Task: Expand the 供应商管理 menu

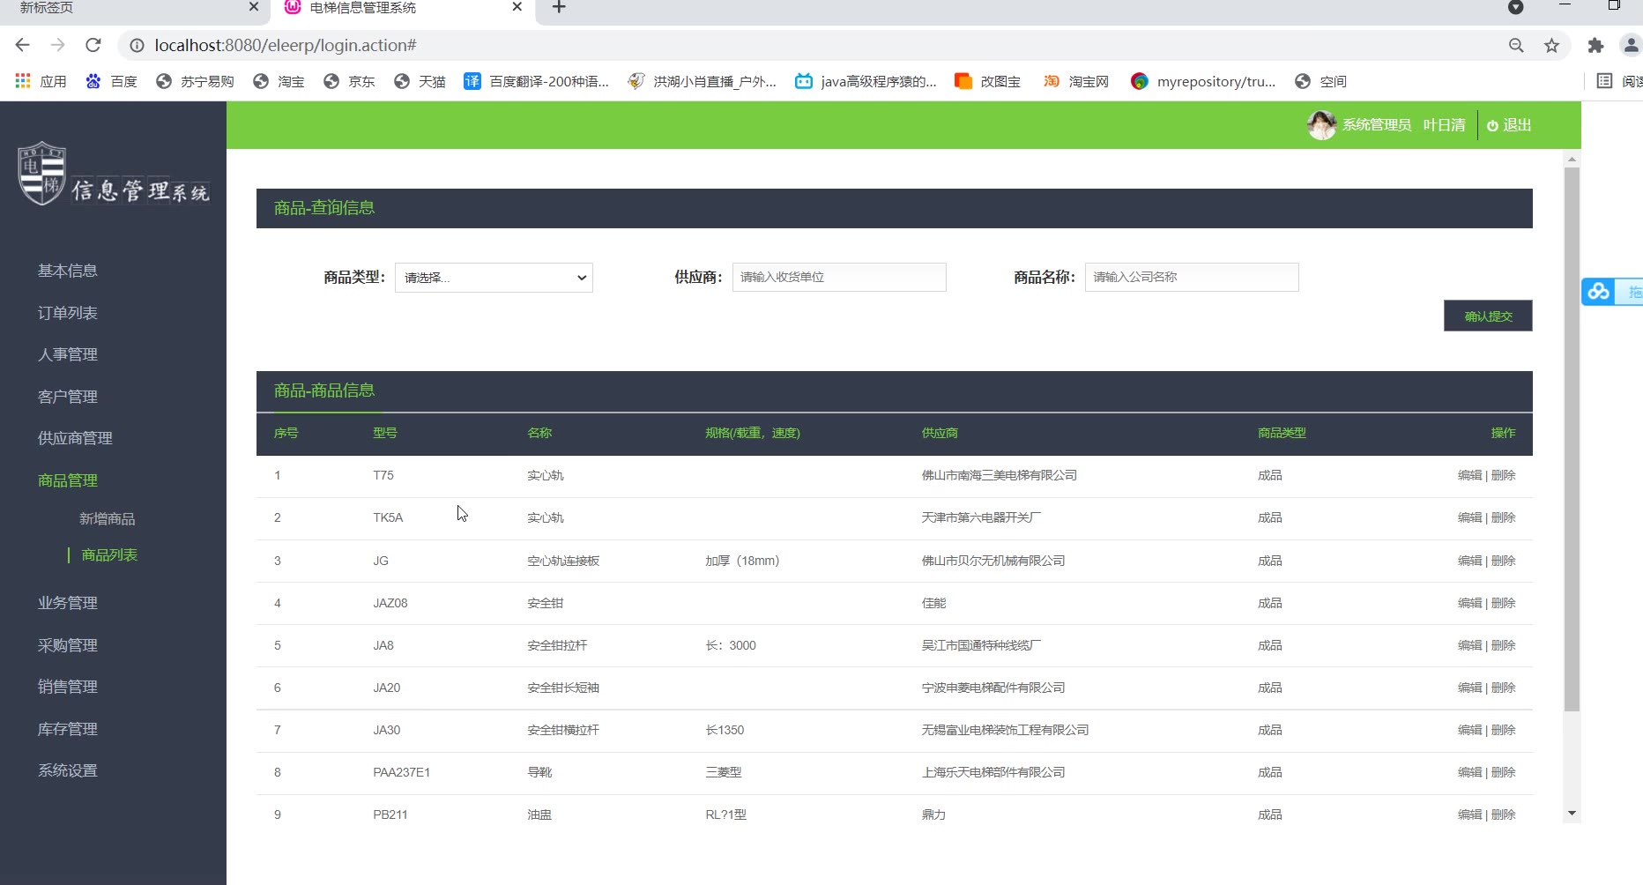Action: click(75, 438)
